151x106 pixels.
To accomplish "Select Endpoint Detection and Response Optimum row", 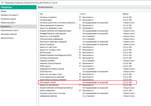I will coord(87,88).
